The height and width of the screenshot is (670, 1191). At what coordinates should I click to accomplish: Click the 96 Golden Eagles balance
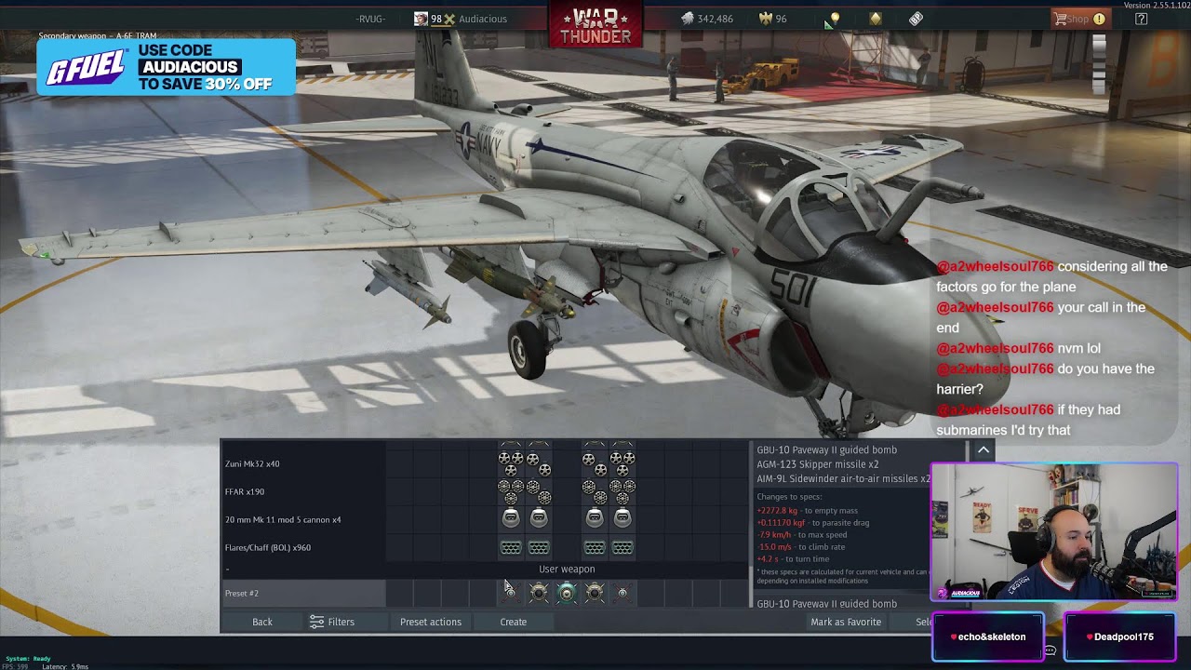pyautogui.click(x=774, y=19)
